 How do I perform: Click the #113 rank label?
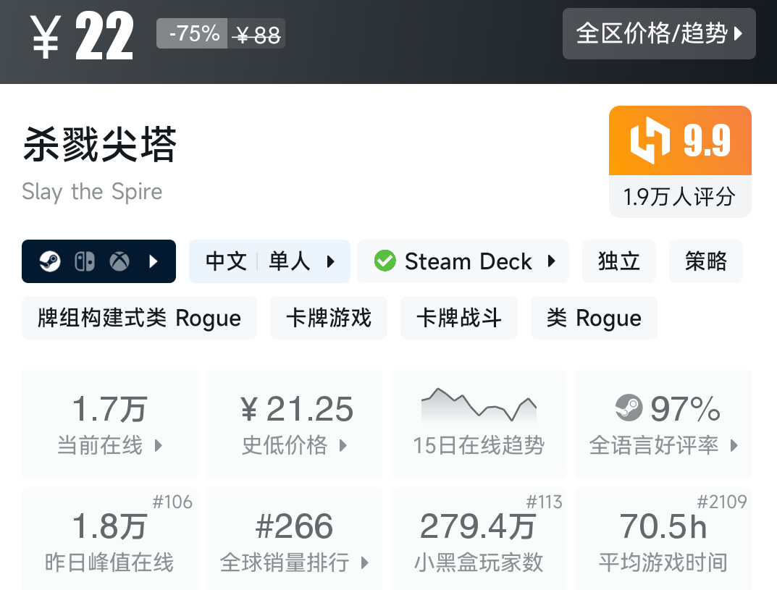[544, 502]
